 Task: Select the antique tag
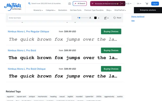tap(32, 96)
